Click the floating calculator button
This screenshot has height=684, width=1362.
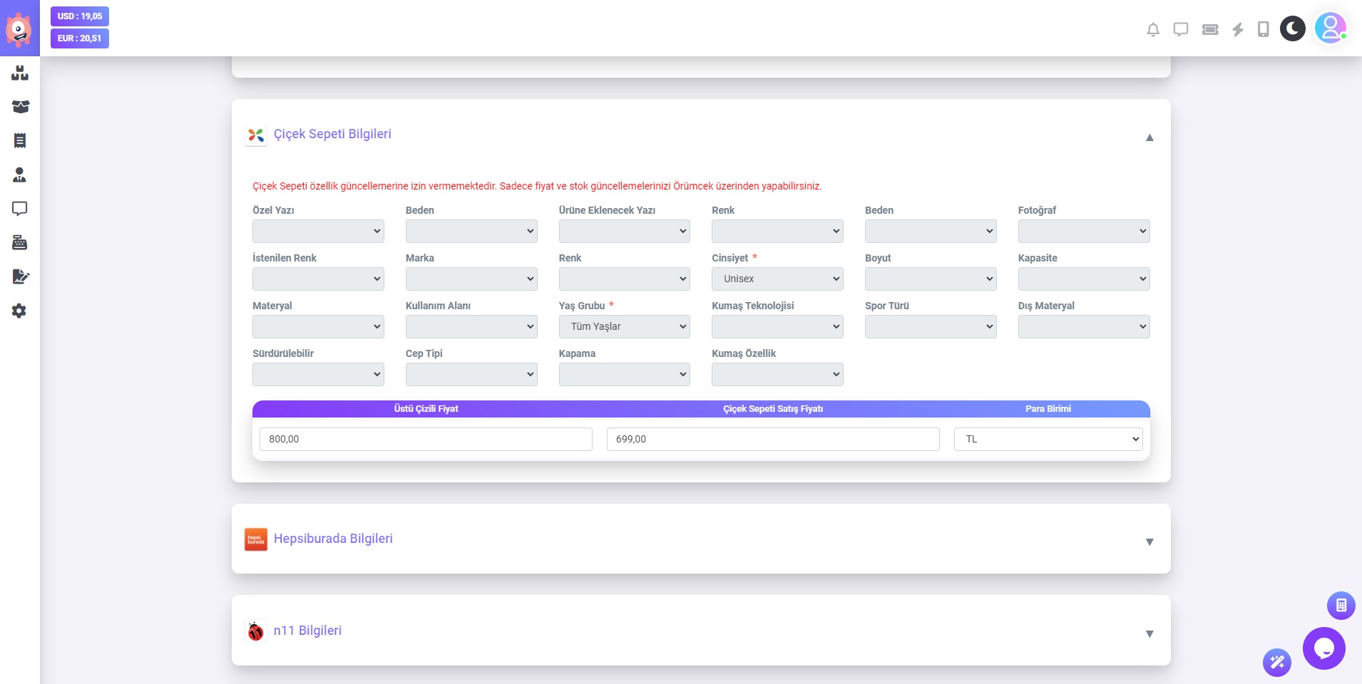[x=1341, y=606]
